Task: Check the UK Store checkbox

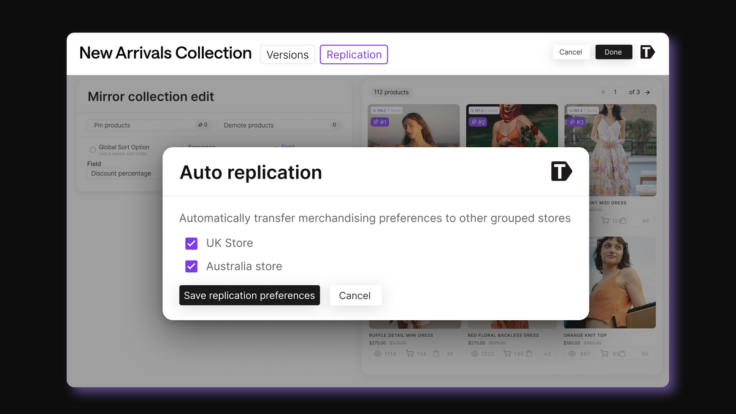Action: [191, 243]
